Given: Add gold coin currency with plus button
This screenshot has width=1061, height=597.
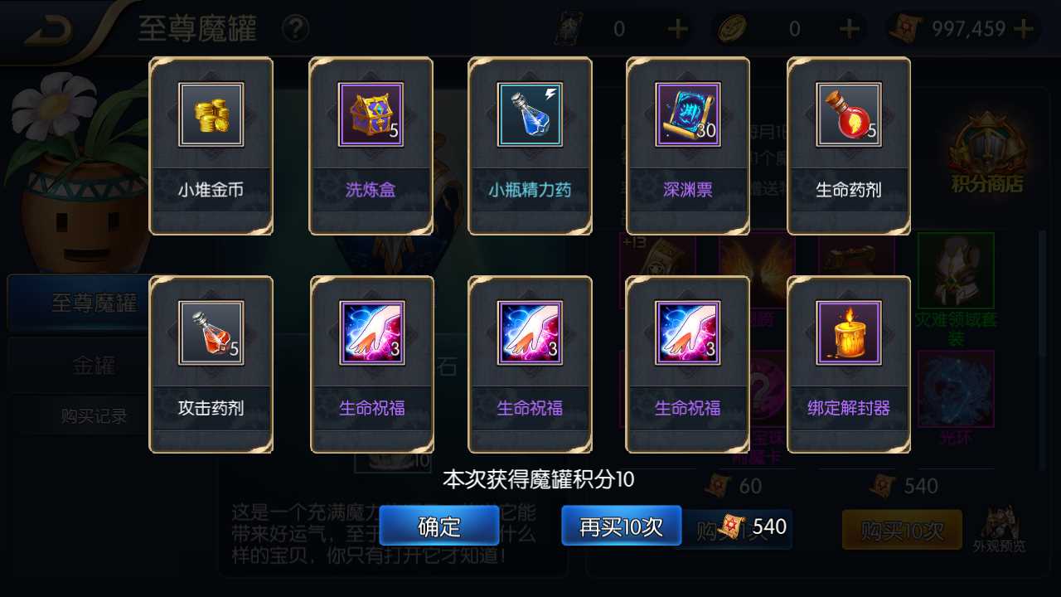Looking at the screenshot, I should 849,29.
